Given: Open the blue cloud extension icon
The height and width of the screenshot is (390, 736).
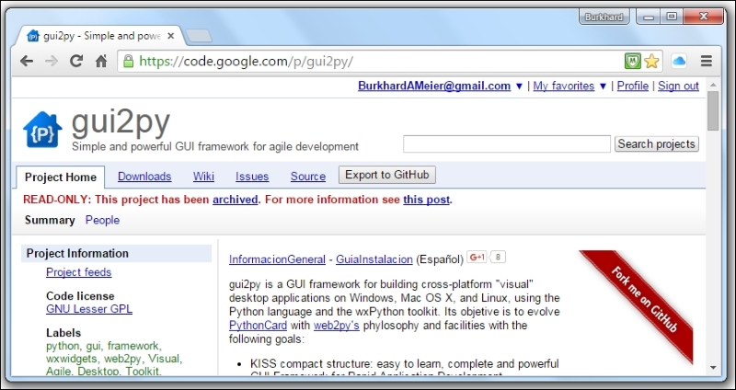Looking at the screenshot, I should pyautogui.click(x=679, y=61).
